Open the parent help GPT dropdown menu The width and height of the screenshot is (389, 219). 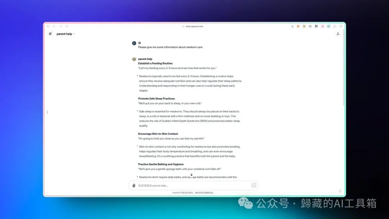pyautogui.click(x=66, y=34)
